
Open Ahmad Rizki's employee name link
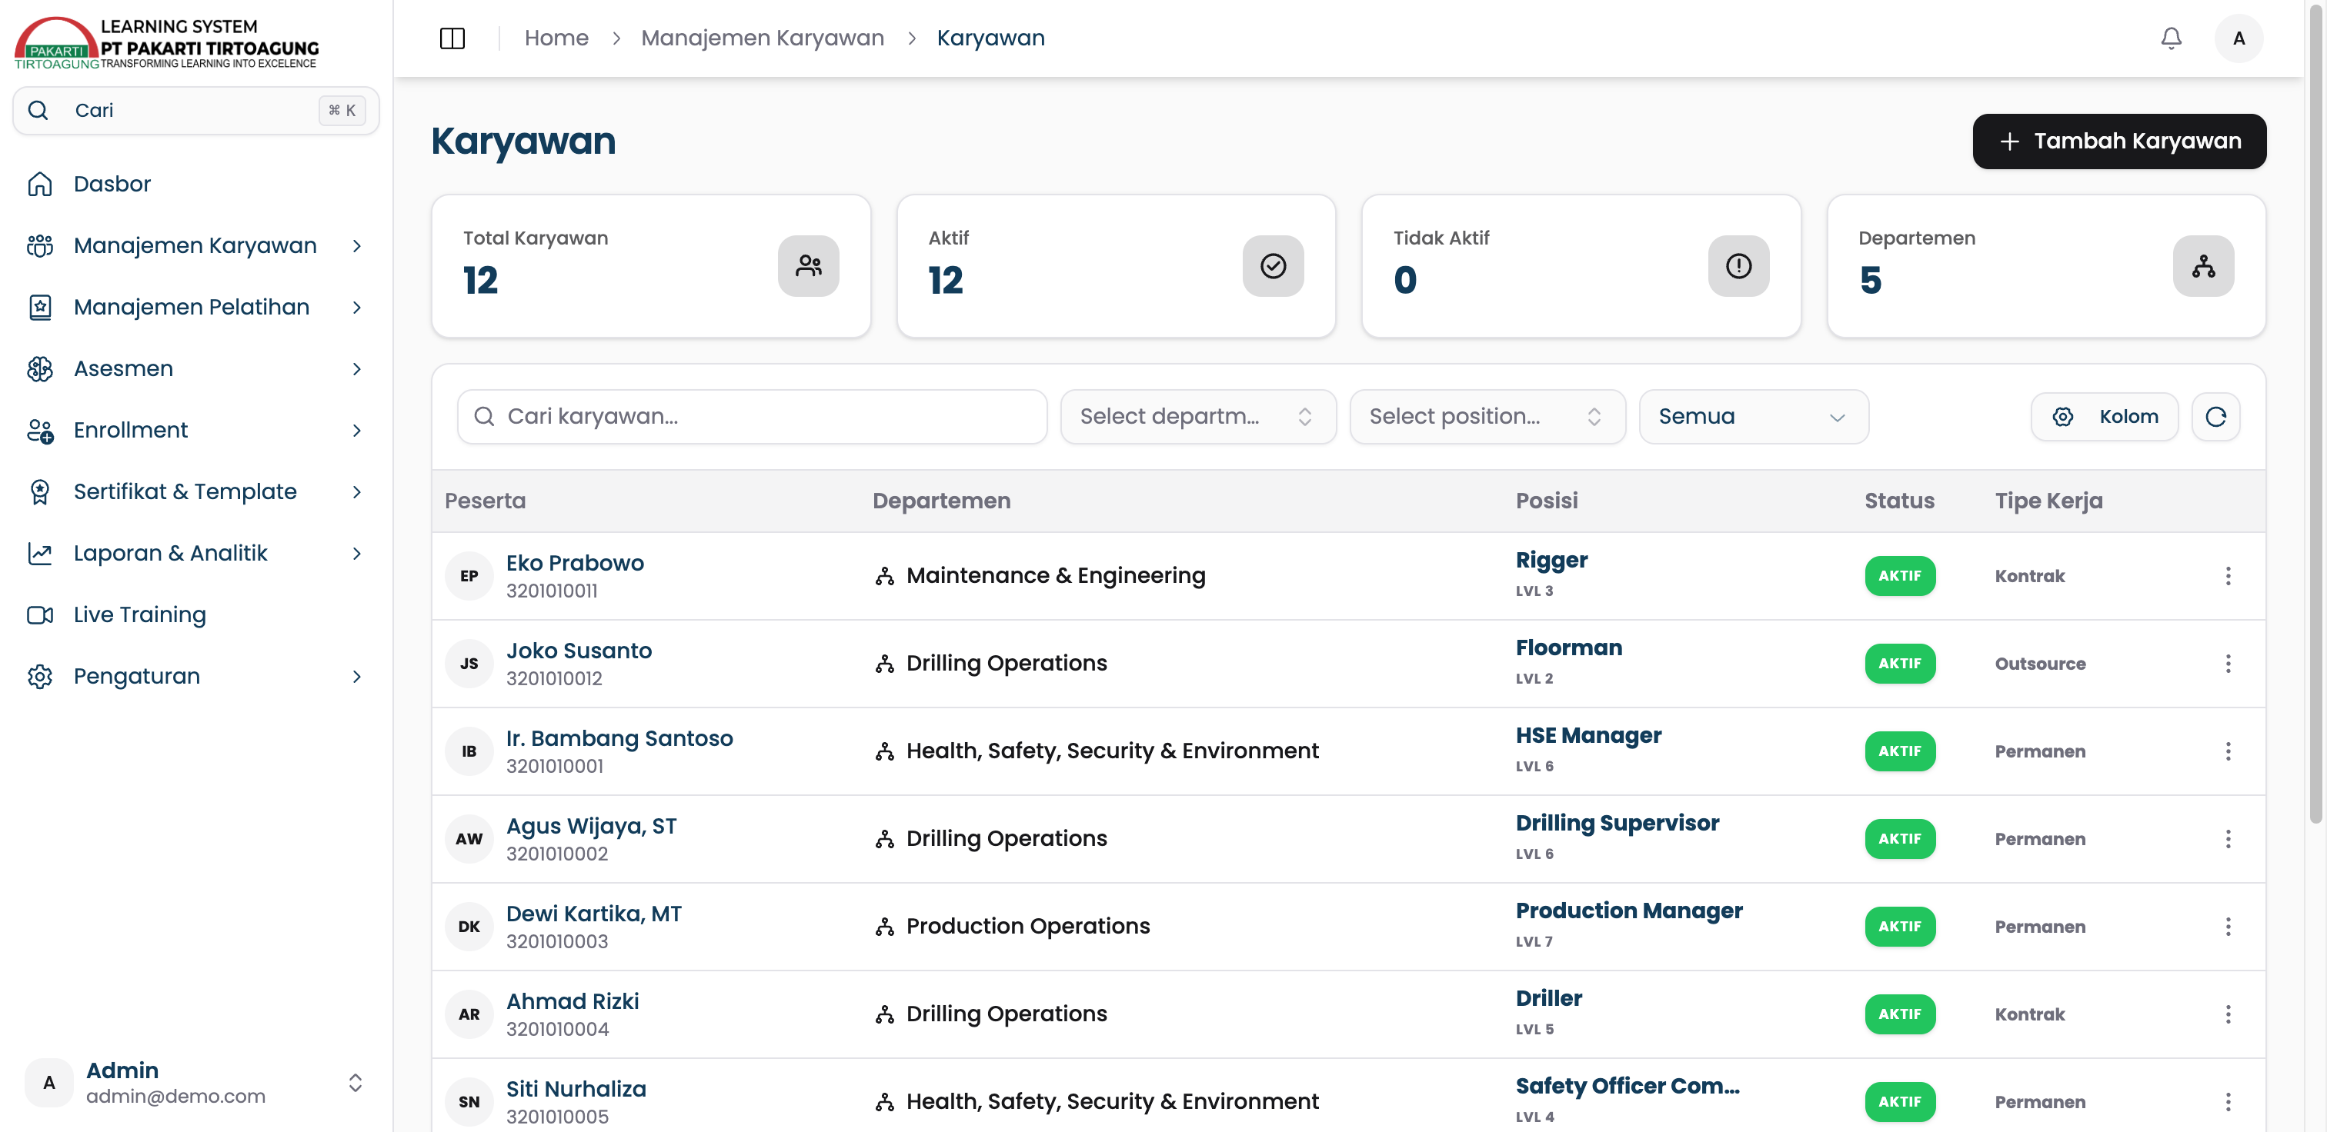tap(573, 1001)
